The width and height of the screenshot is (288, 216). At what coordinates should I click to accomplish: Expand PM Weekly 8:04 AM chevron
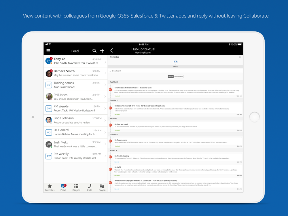tap(105, 156)
